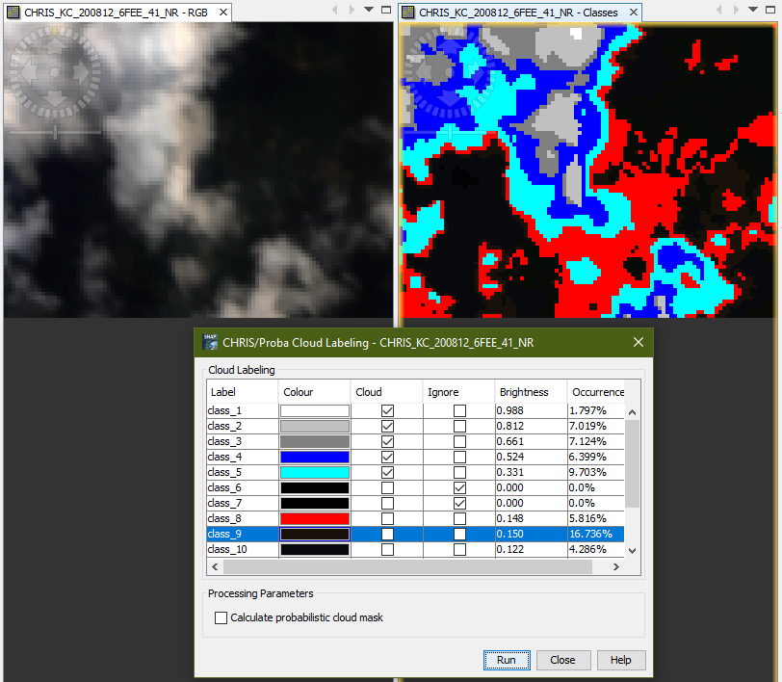The height and width of the screenshot is (682, 782).
Task: Open the document list dropdown in RGB pane
Action: (369, 10)
